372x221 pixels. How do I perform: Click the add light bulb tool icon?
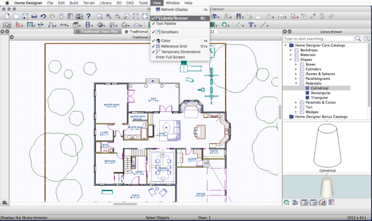click(293, 16)
